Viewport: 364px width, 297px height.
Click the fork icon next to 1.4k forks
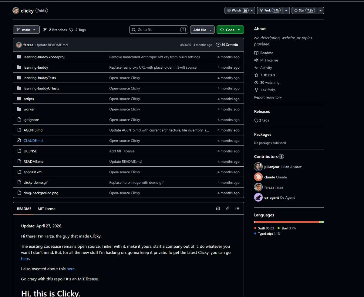[256, 90]
